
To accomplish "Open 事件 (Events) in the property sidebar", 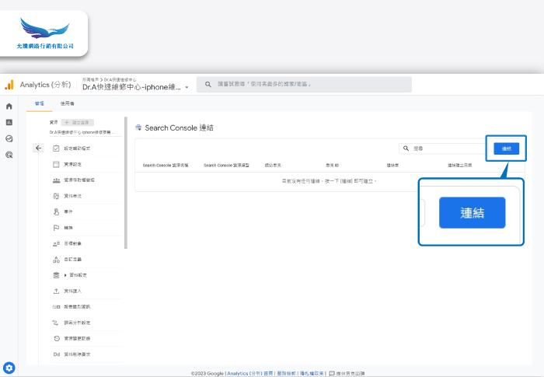I will click(x=68, y=211).
